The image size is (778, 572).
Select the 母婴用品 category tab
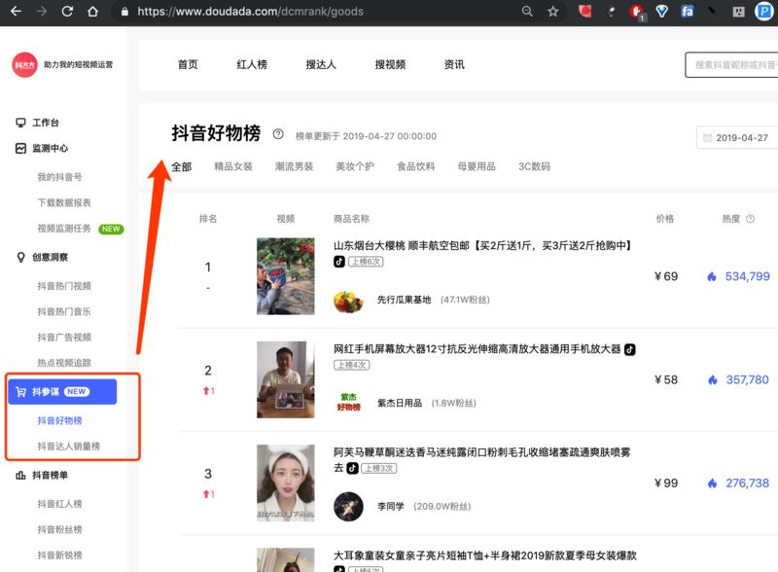[477, 167]
